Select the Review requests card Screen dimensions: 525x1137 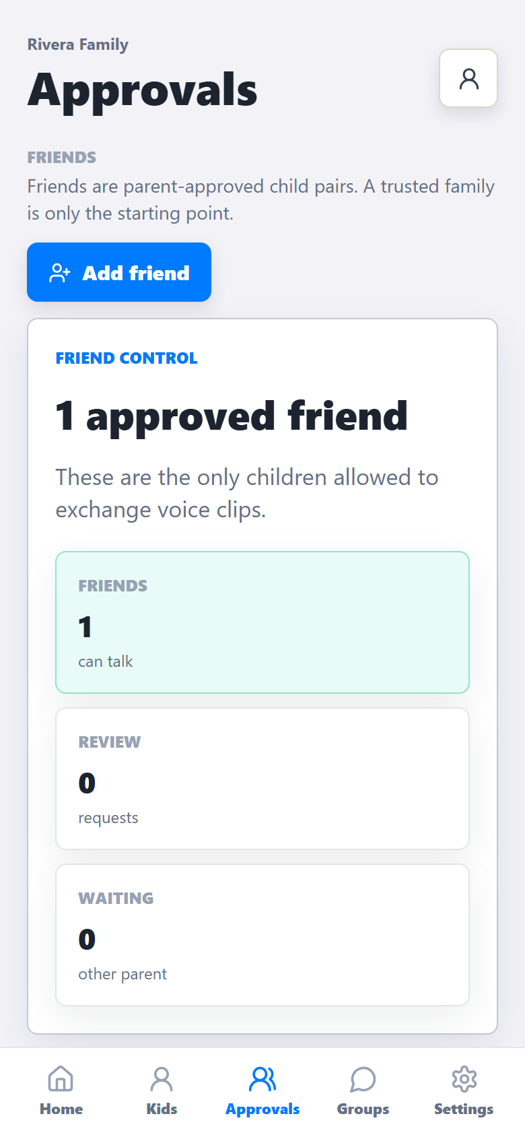(262, 779)
